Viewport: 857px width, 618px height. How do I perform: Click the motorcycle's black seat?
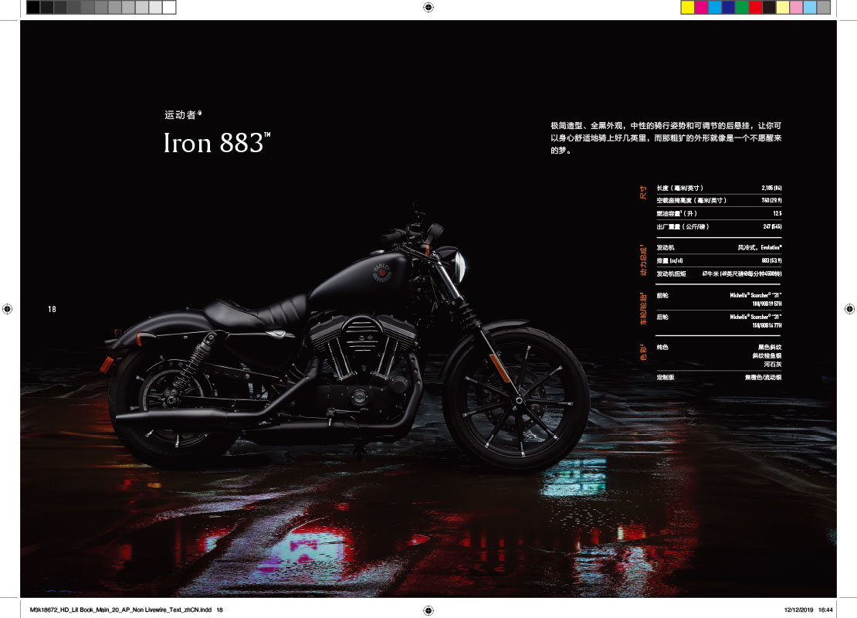coord(257,314)
